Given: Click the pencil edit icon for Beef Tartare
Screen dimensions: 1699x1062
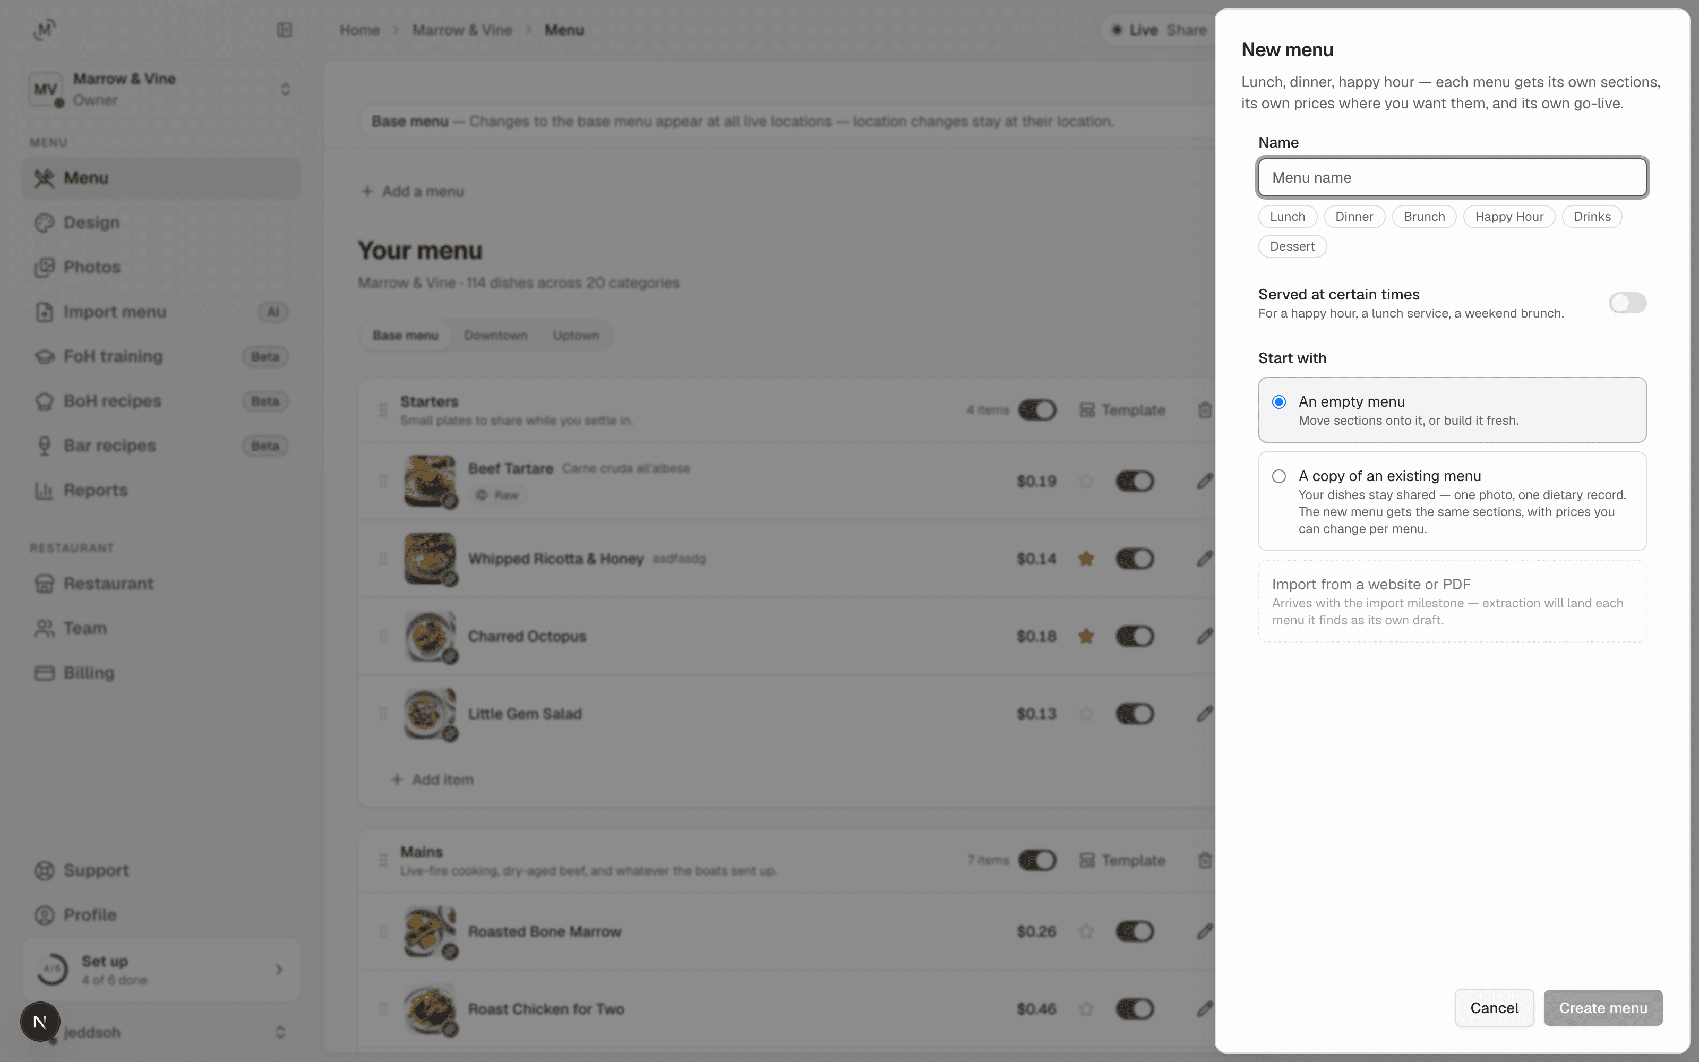Looking at the screenshot, I should point(1204,481).
